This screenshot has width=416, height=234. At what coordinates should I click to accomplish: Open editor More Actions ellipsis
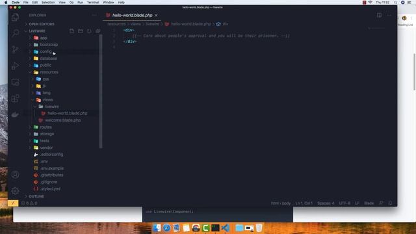pyautogui.click(x=389, y=15)
